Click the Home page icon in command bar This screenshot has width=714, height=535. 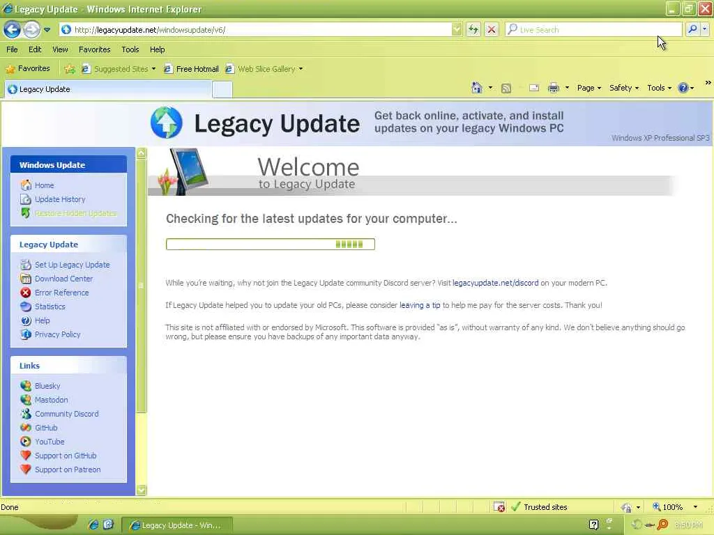tap(477, 88)
